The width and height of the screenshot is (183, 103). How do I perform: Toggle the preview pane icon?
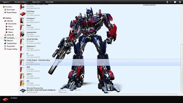(175, 2)
